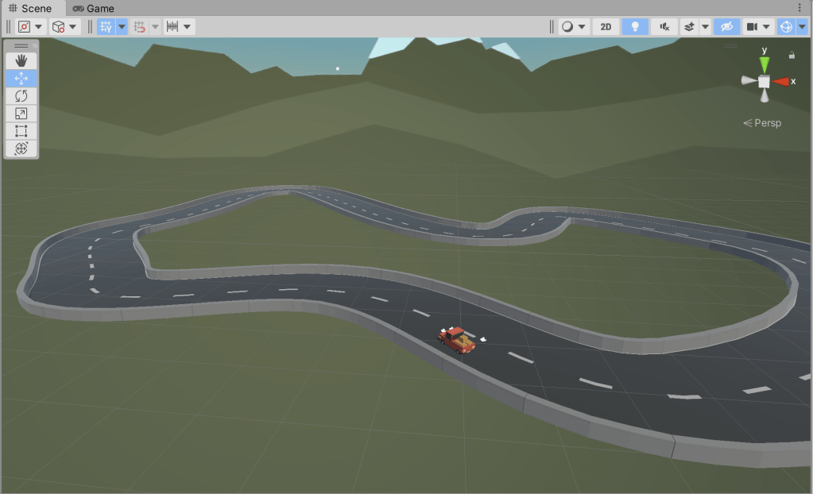Select the combined Transform tool
Image resolution: width=813 pixels, height=494 pixels.
click(x=21, y=149)
